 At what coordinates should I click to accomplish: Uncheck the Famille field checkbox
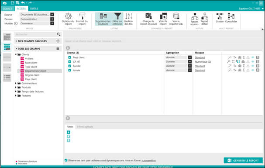coord(69,66)
